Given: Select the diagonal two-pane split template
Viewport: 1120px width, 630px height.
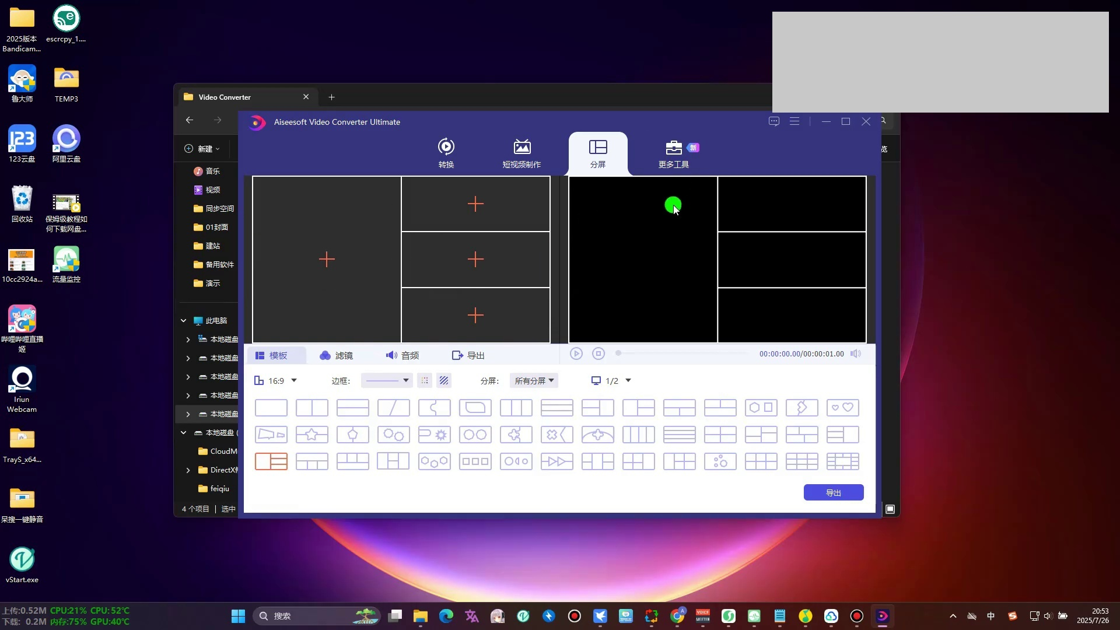Looking at the screenshot, I should tap(393, 408).
